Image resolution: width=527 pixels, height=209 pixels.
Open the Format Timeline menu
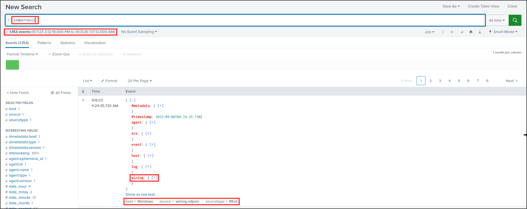coord(22,54)
